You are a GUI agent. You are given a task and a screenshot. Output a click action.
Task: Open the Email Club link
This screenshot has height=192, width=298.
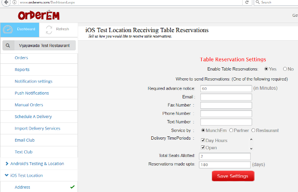tap(25, 140)
